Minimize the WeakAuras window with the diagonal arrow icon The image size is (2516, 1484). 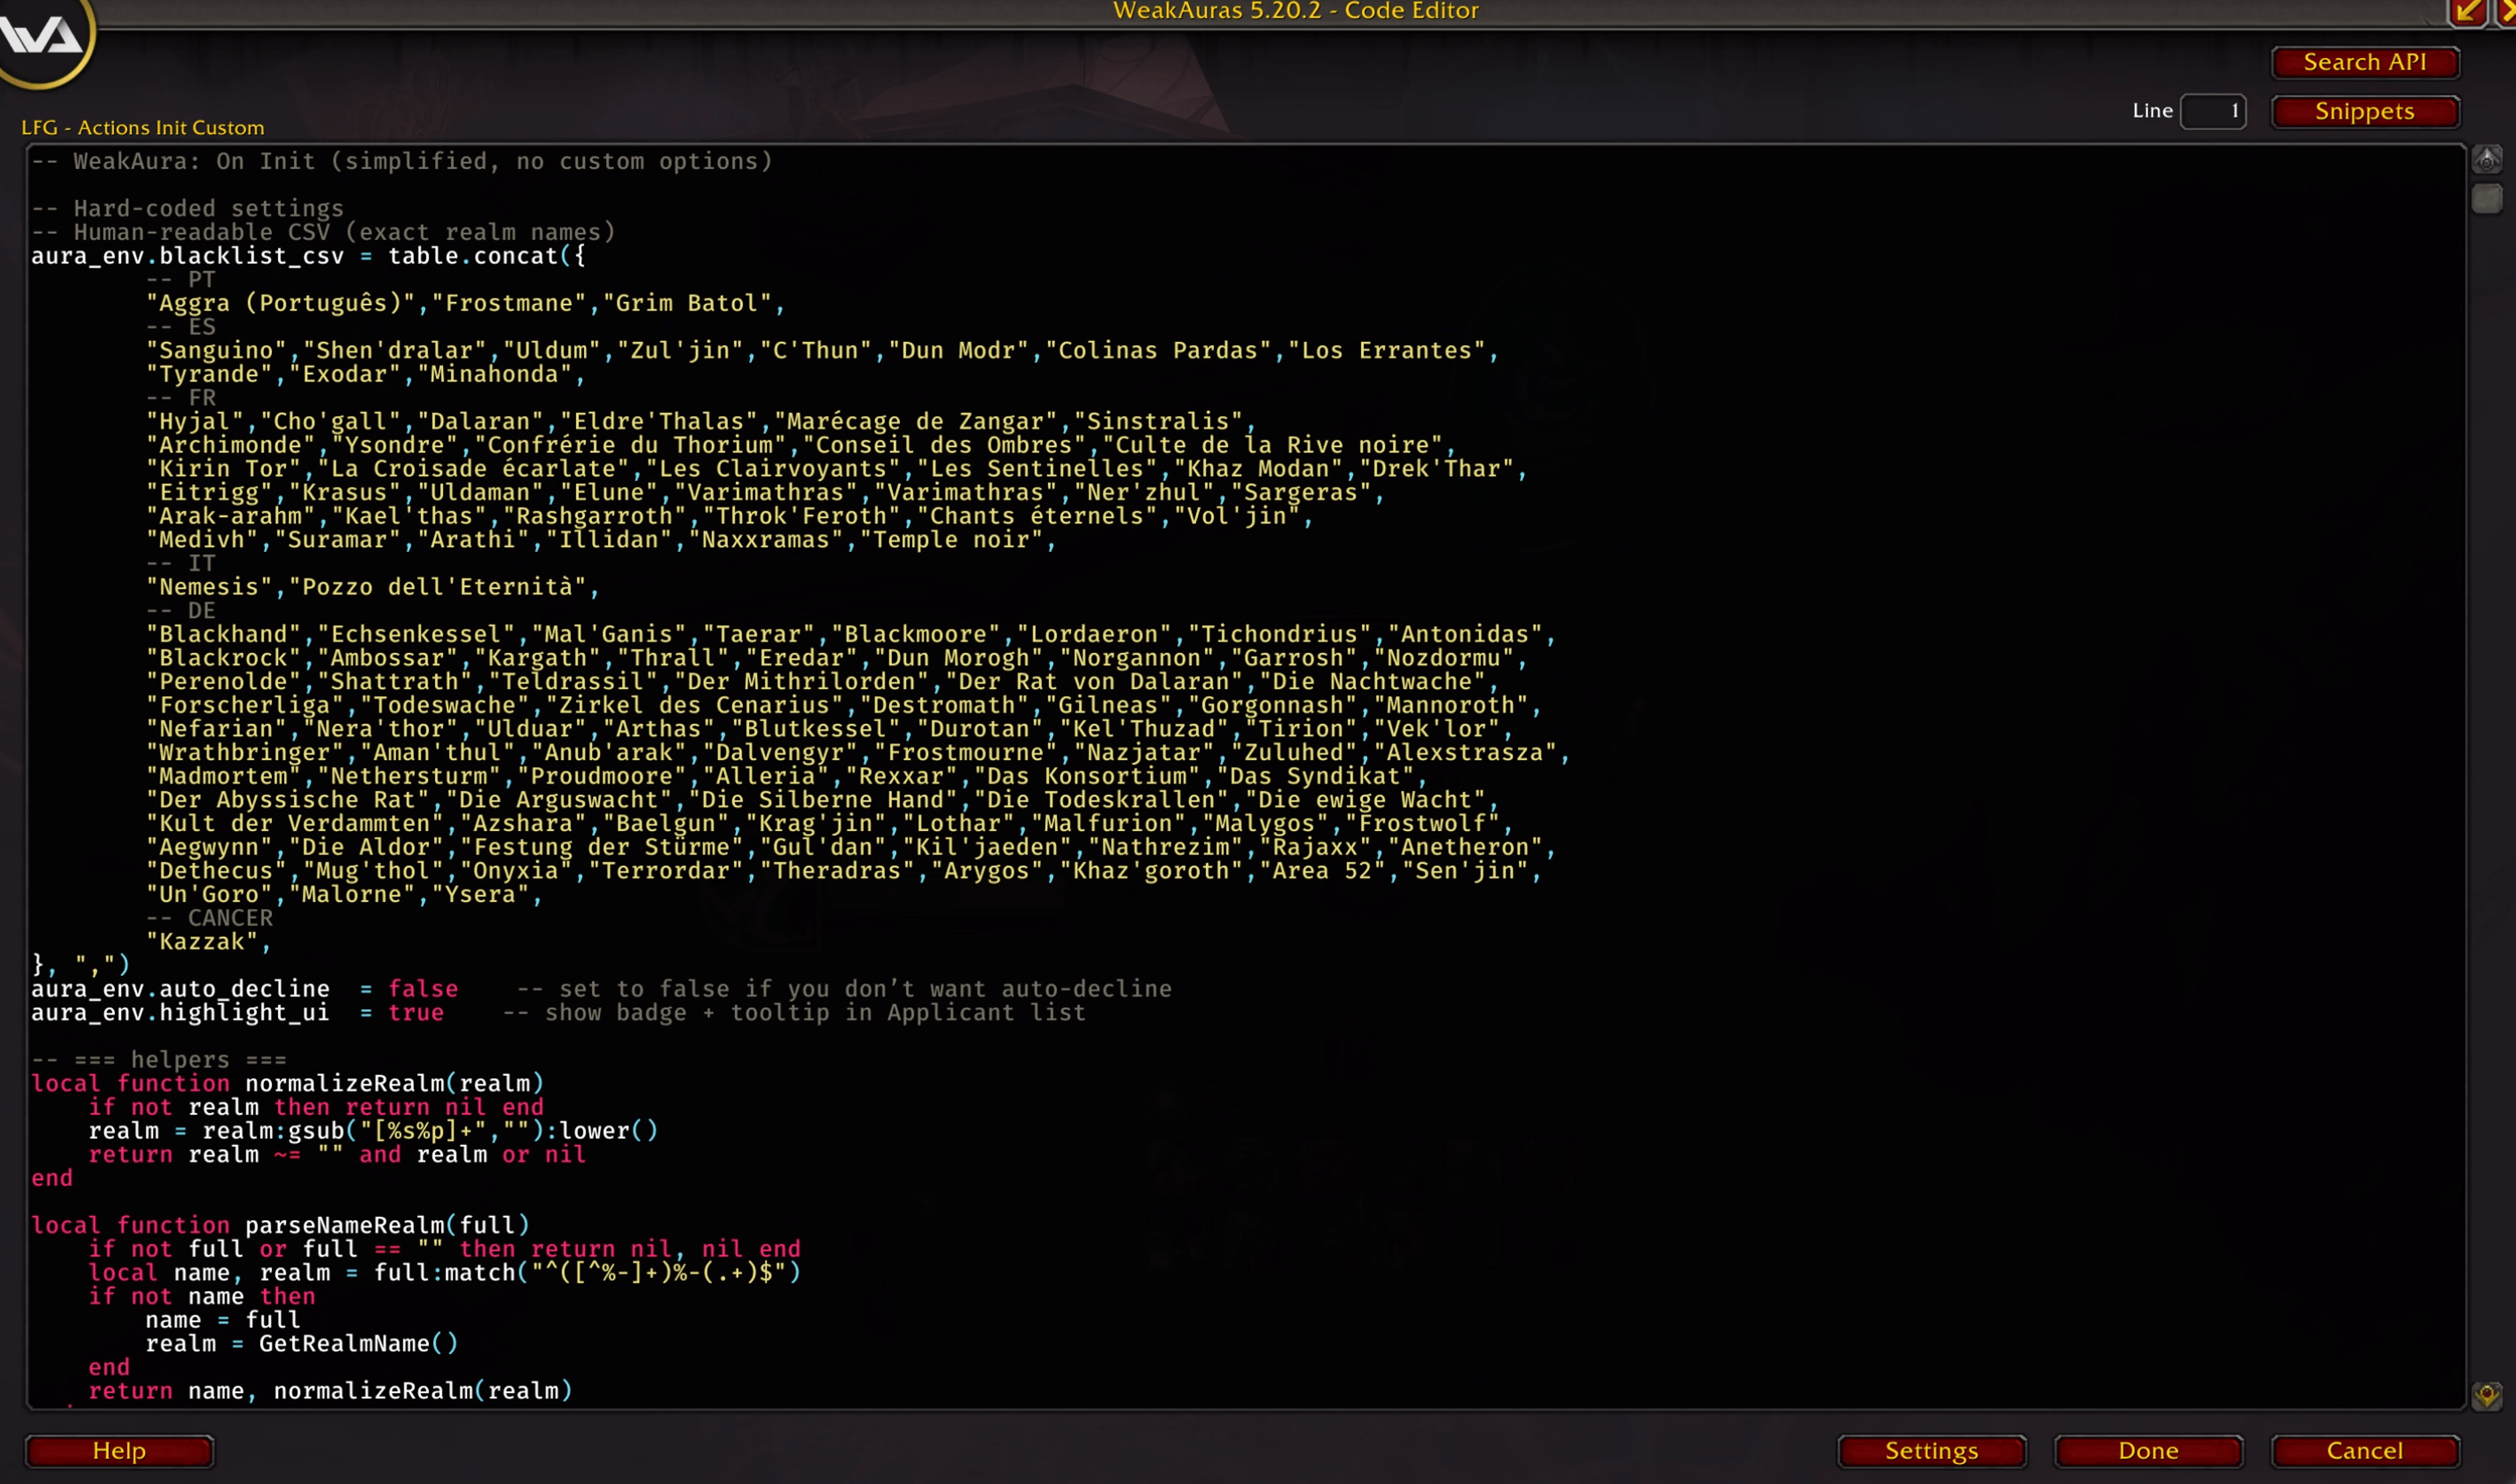[2467, 12]
